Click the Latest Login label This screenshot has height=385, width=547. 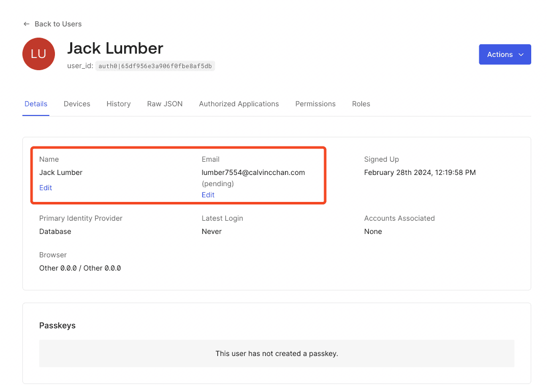pyautogui.click(x=222, y=218)
